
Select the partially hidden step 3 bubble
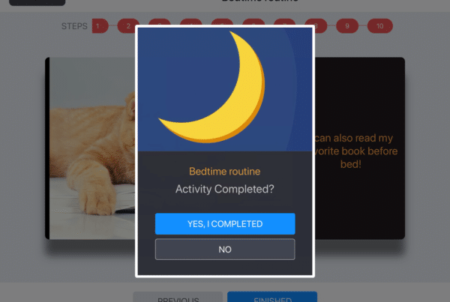[160, 22]
